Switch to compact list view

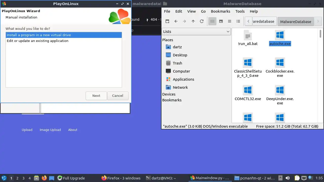click(230, 21)
